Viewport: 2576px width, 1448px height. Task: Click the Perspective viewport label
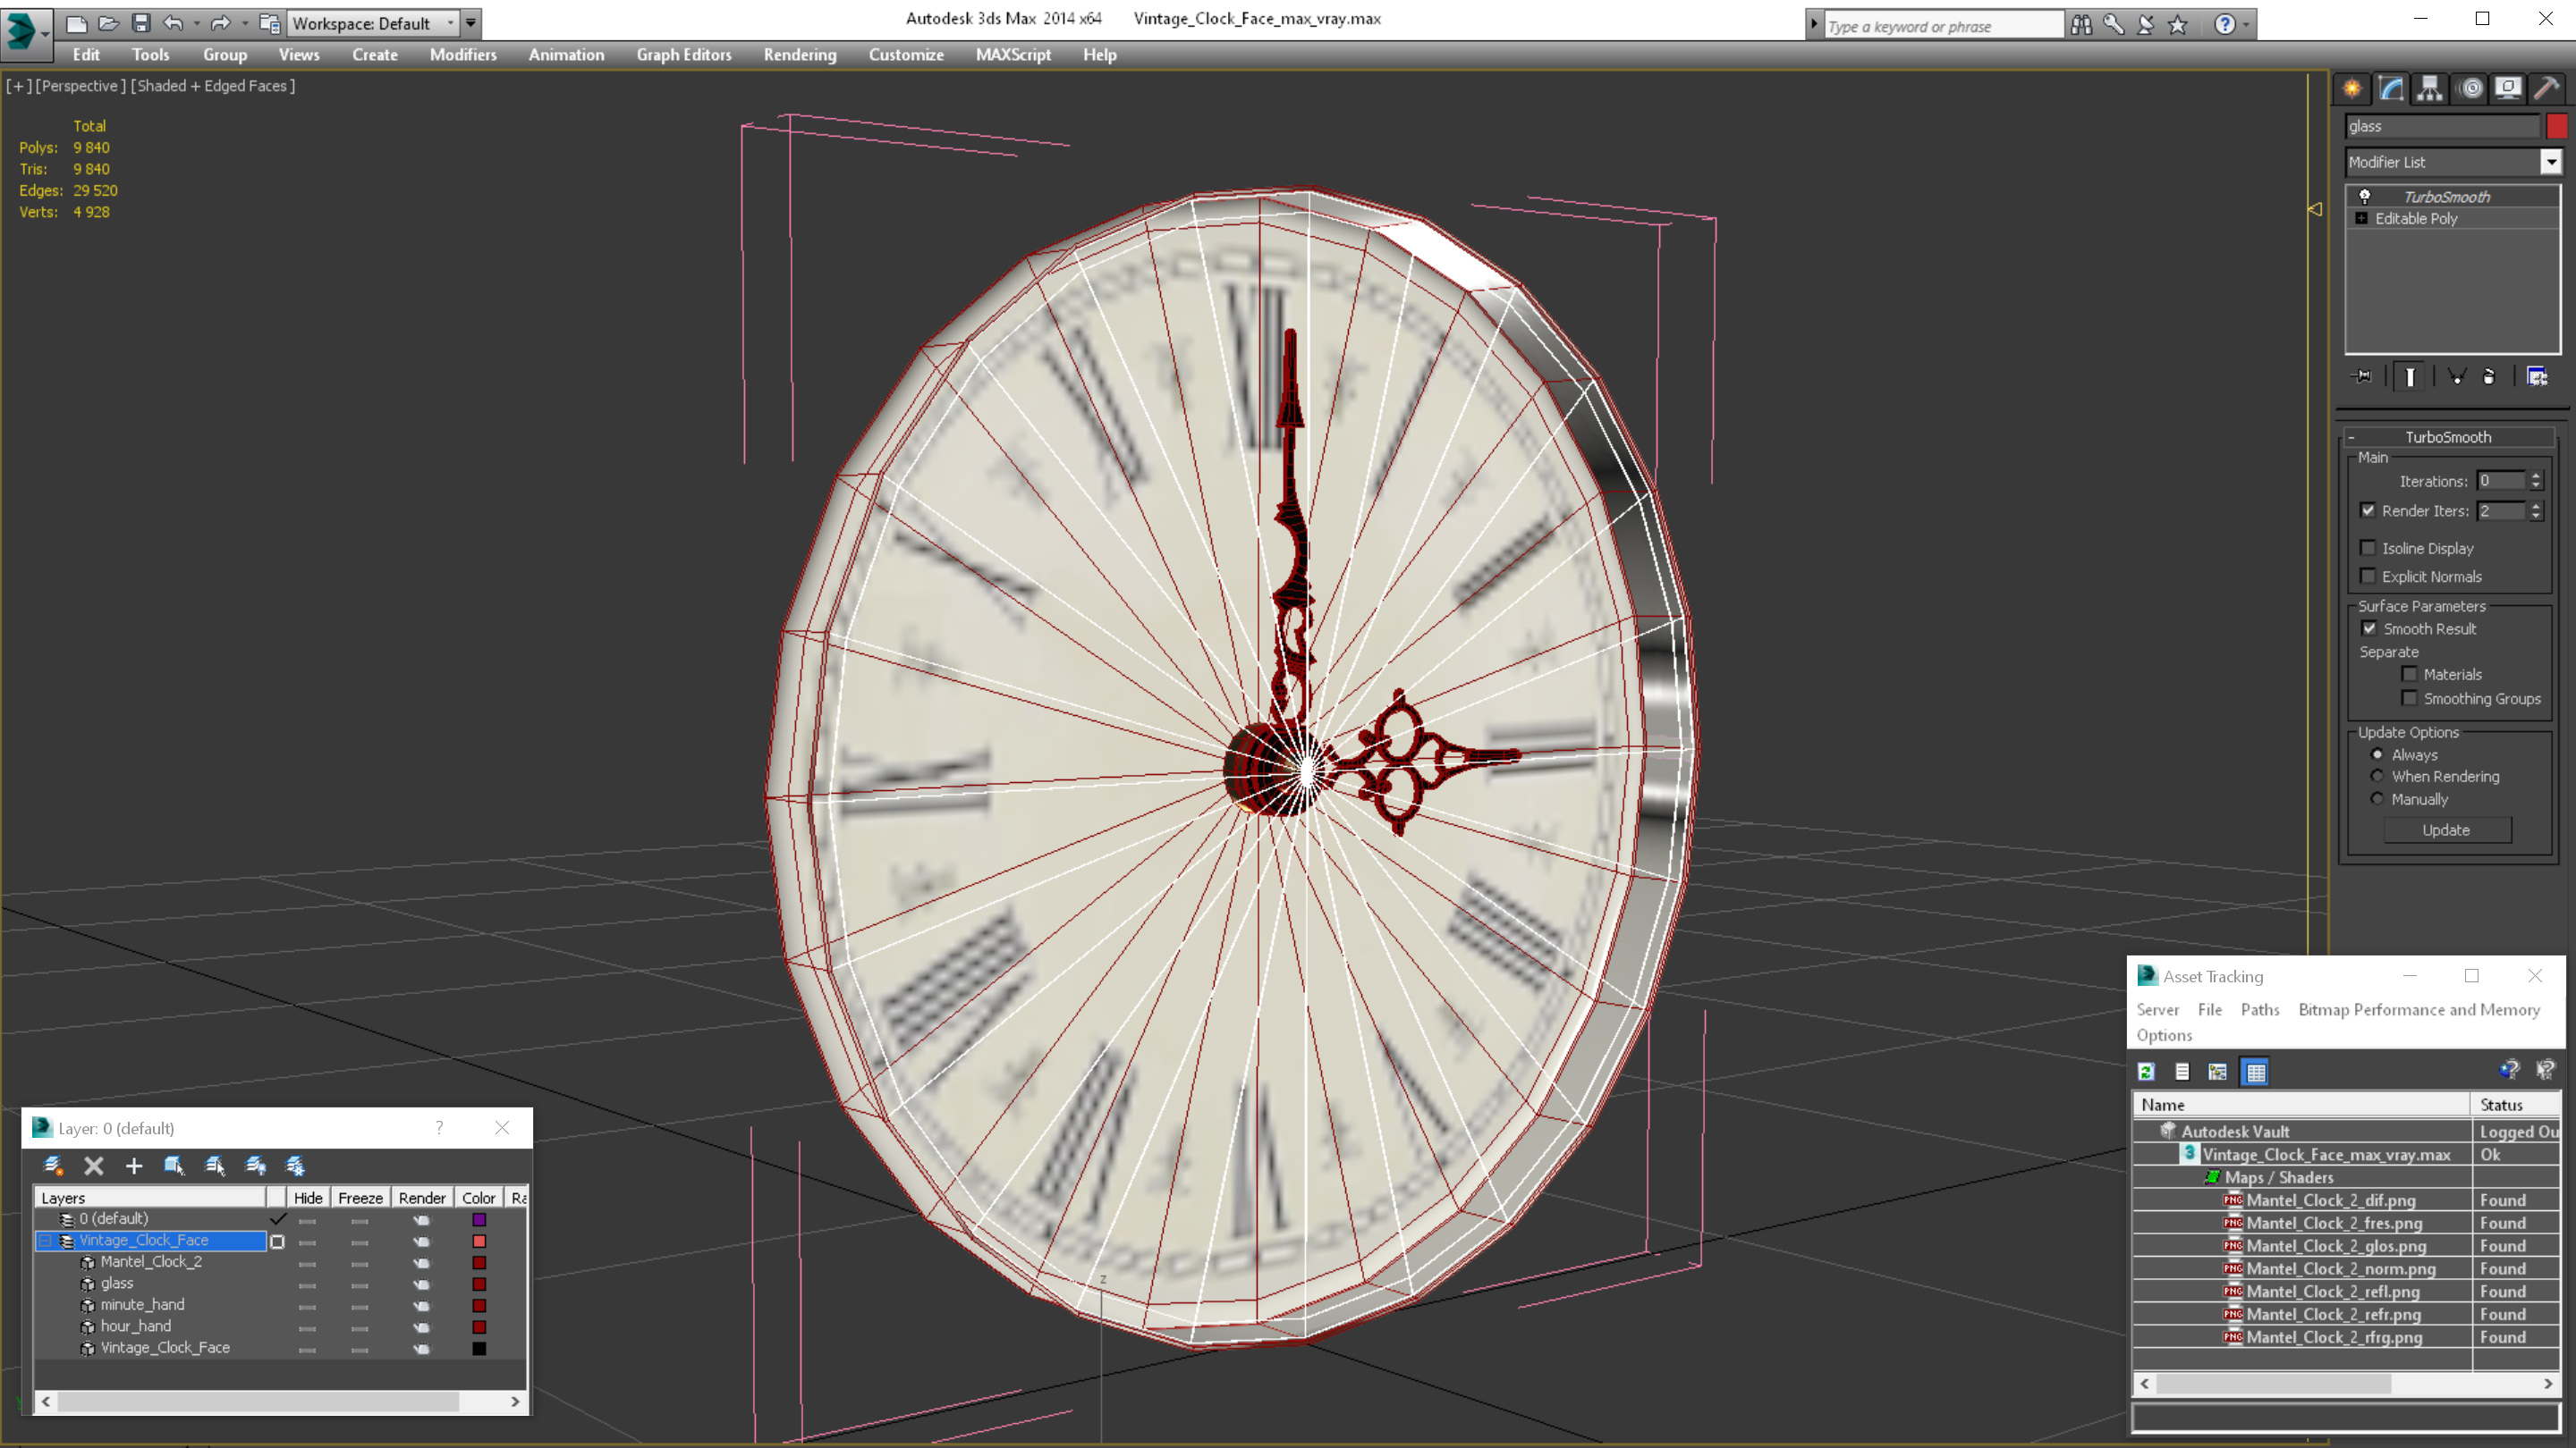[x=80, y=86]
